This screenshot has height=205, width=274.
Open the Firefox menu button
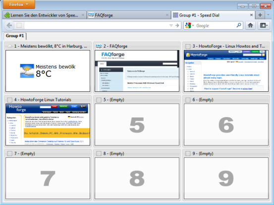(x=19, y=4)
